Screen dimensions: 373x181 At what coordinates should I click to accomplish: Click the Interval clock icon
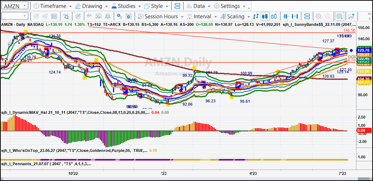[x=190, y=17]
